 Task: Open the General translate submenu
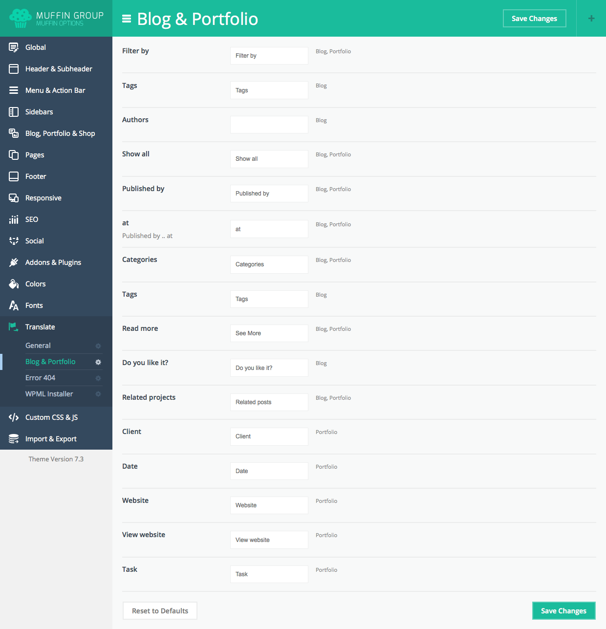coord(38,346)
